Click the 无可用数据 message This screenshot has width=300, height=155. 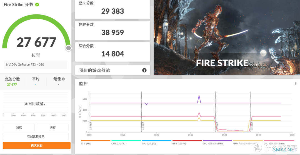[x=35, y=104]
